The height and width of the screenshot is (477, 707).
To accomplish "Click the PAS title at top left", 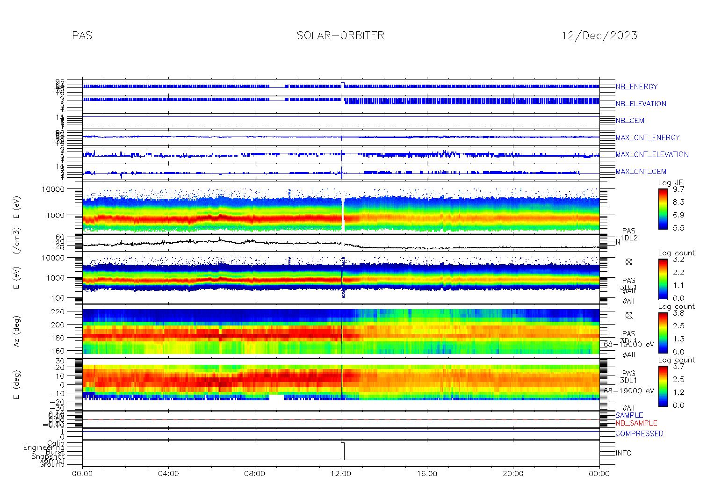I will pos(82,36).
